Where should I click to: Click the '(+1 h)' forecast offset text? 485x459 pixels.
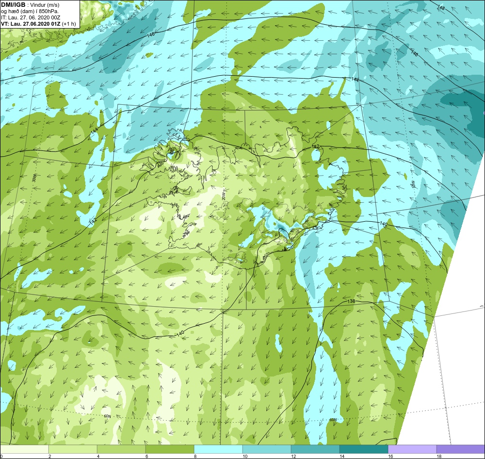(x=69, y=24)
